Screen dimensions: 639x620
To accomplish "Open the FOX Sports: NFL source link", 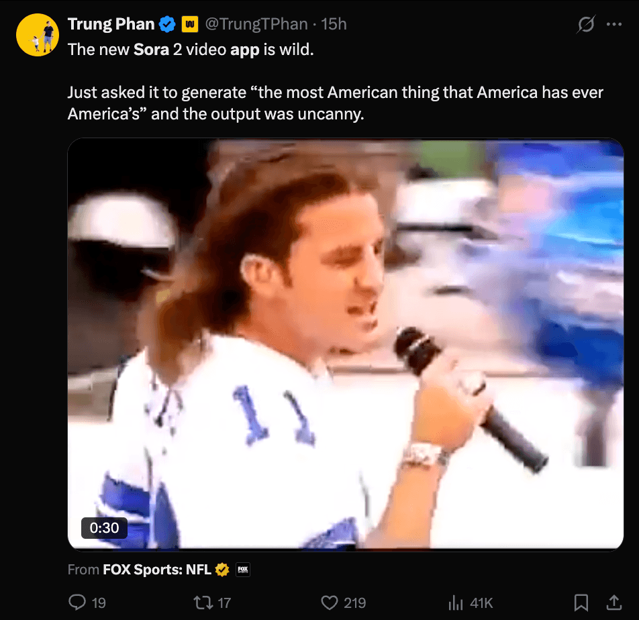I will [x=156, y=570].
